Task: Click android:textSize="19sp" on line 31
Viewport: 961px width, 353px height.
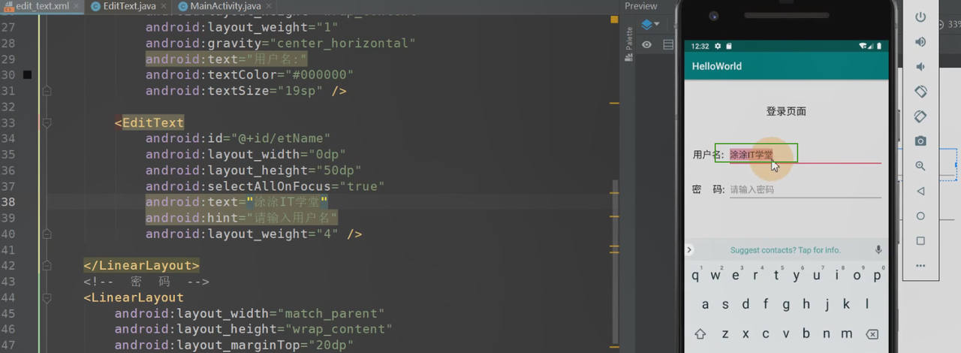Action: (x=234, y=91)
